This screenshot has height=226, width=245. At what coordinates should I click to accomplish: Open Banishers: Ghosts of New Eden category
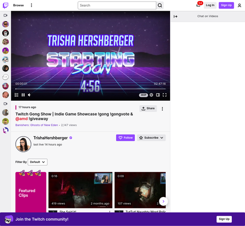37,125
